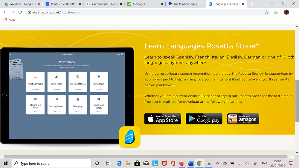
Task: Select the Time and Money card
Action: pyautogui.click(x=78, y=82)
